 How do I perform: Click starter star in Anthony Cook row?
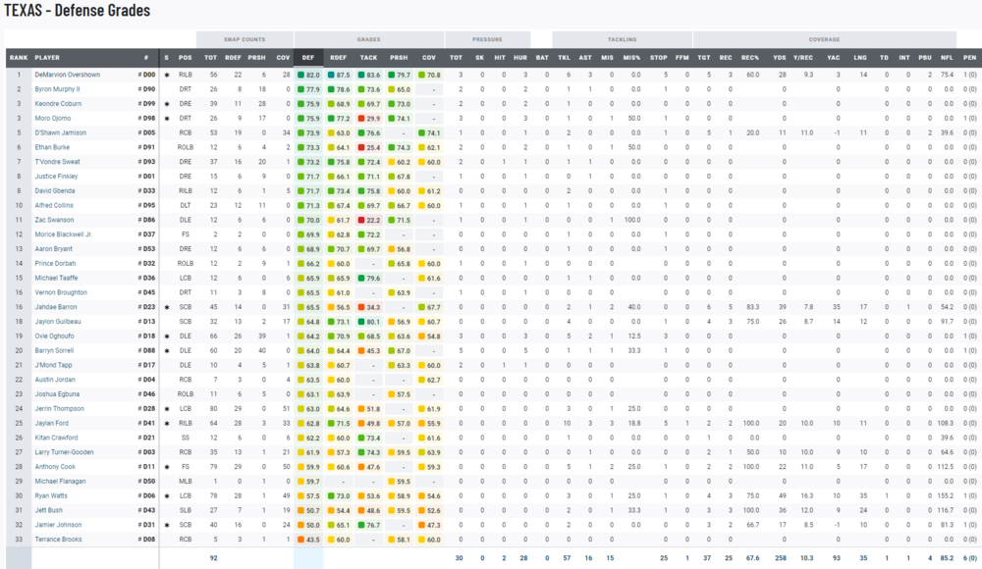point(167,467)
